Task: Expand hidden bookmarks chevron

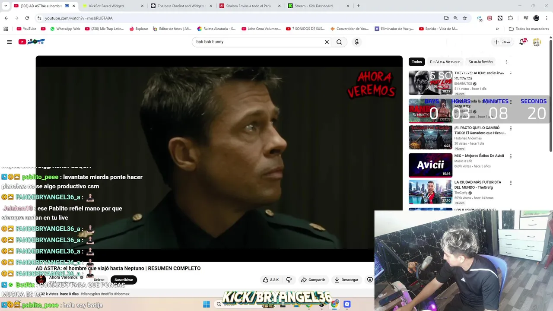Action: coord(497,29)
